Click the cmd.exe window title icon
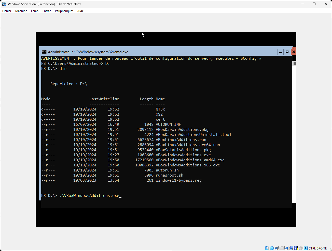This screenshot has width=332, height=251. click(x=44, y=52)
